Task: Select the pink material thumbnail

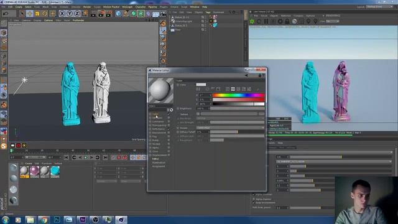Action: [35, 171]
